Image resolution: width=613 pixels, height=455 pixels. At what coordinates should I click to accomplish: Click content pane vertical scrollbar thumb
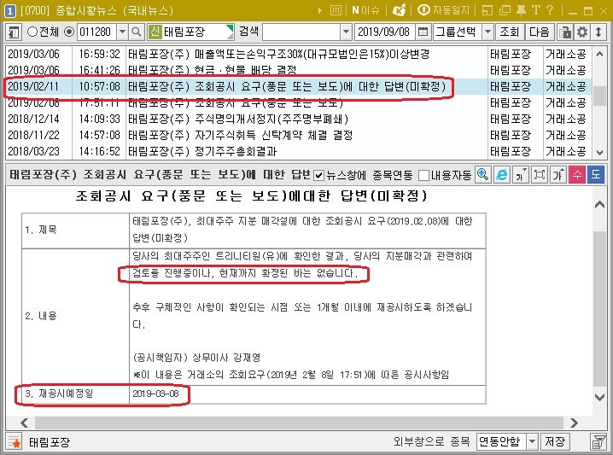(x=599, y=309)
